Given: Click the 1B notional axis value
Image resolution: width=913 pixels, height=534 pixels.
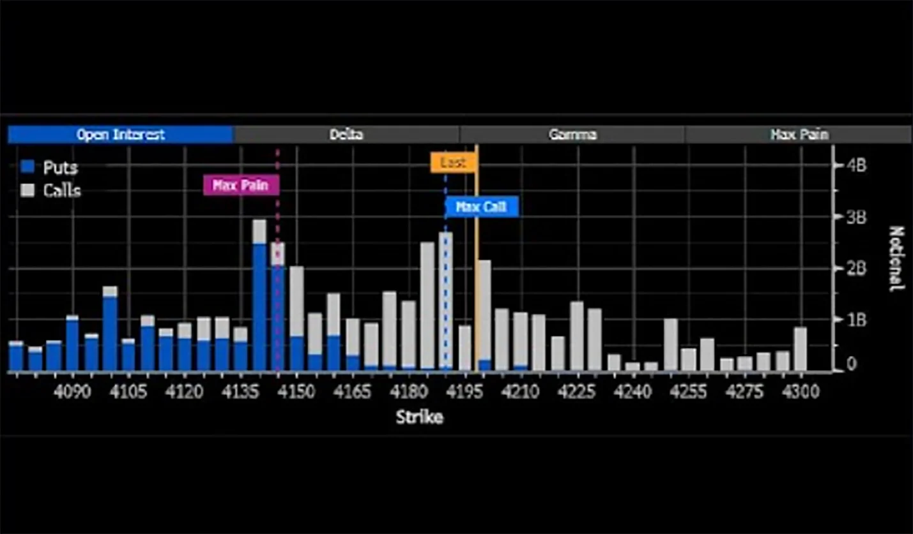Looking at the screenshot, I should click(857, 320).
